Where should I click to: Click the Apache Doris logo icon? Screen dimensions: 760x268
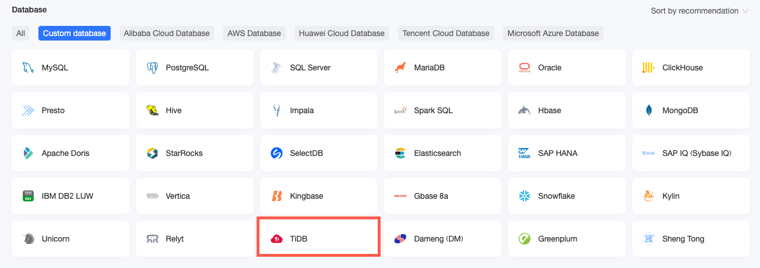click(x=28, y=153)
